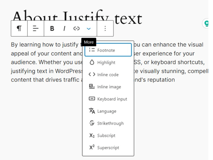Open the three-dot block options menu
The width and height of the screenshot is (213, 160).
click(105, 28)
